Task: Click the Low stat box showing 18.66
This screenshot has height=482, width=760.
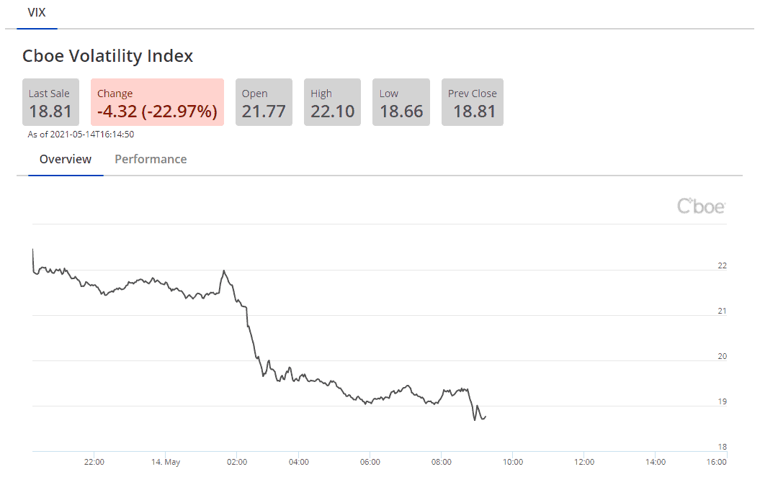Action: point(401,102)
